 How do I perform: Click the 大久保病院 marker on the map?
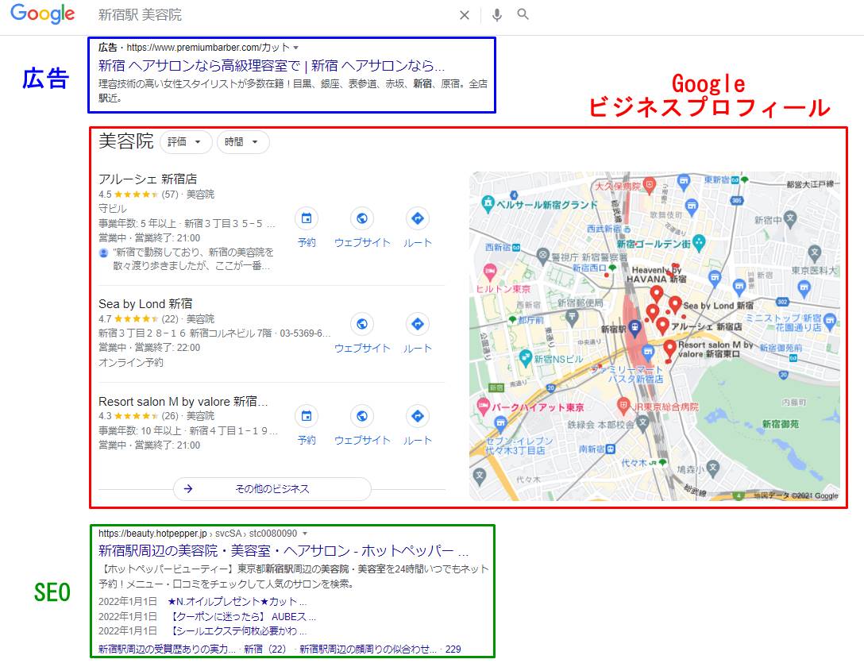point(650,185)
